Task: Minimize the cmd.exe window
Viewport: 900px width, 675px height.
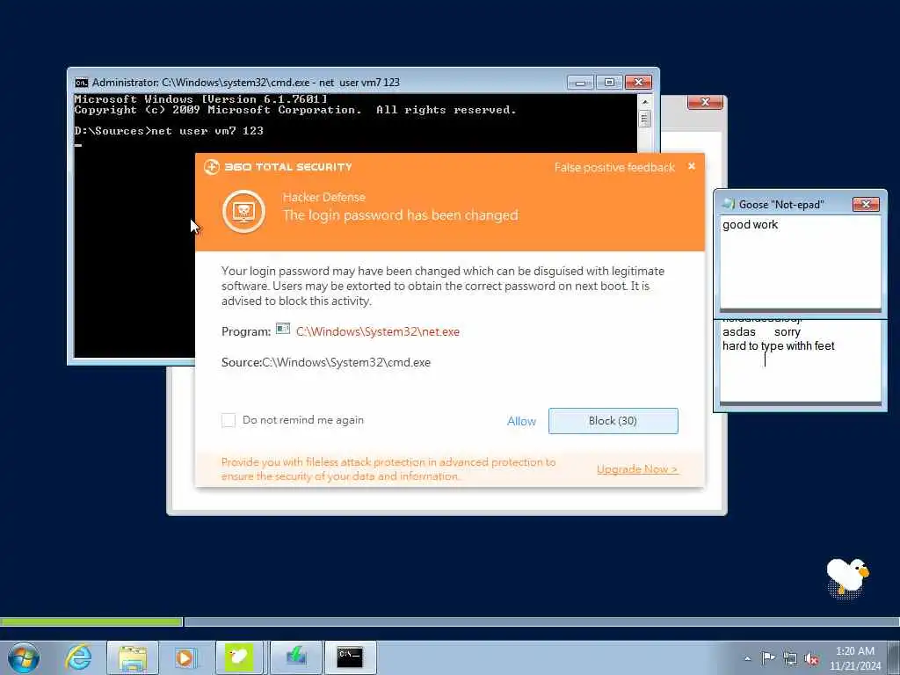Action: coord(580,83)
